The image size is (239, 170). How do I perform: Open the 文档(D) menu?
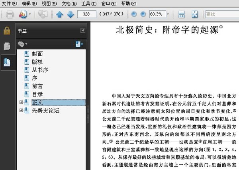pyautogui.click(x=69, y=3)
